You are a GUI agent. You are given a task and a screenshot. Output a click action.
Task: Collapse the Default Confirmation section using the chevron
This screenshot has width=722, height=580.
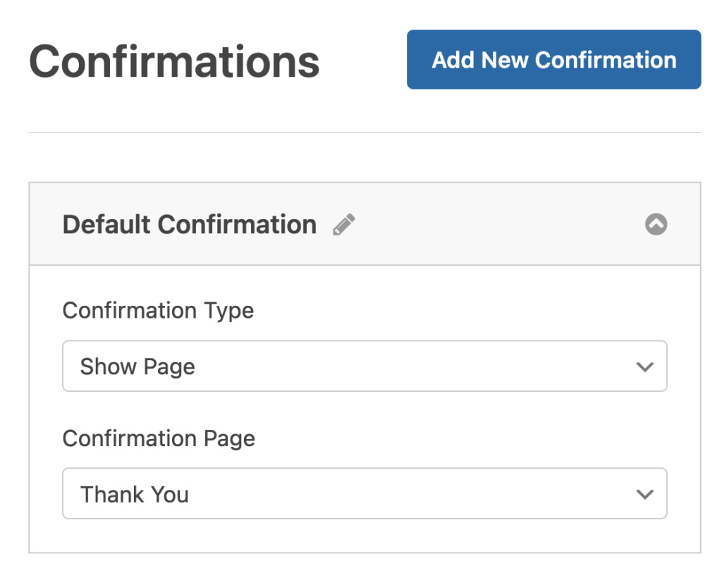tap(656, 224)
